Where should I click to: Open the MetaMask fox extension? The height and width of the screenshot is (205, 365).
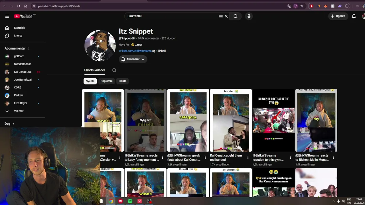[326, 6]
